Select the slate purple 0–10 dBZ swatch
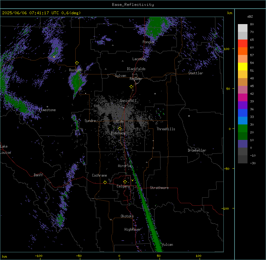The width and height of the screenshot is (266, 260). 243,144
